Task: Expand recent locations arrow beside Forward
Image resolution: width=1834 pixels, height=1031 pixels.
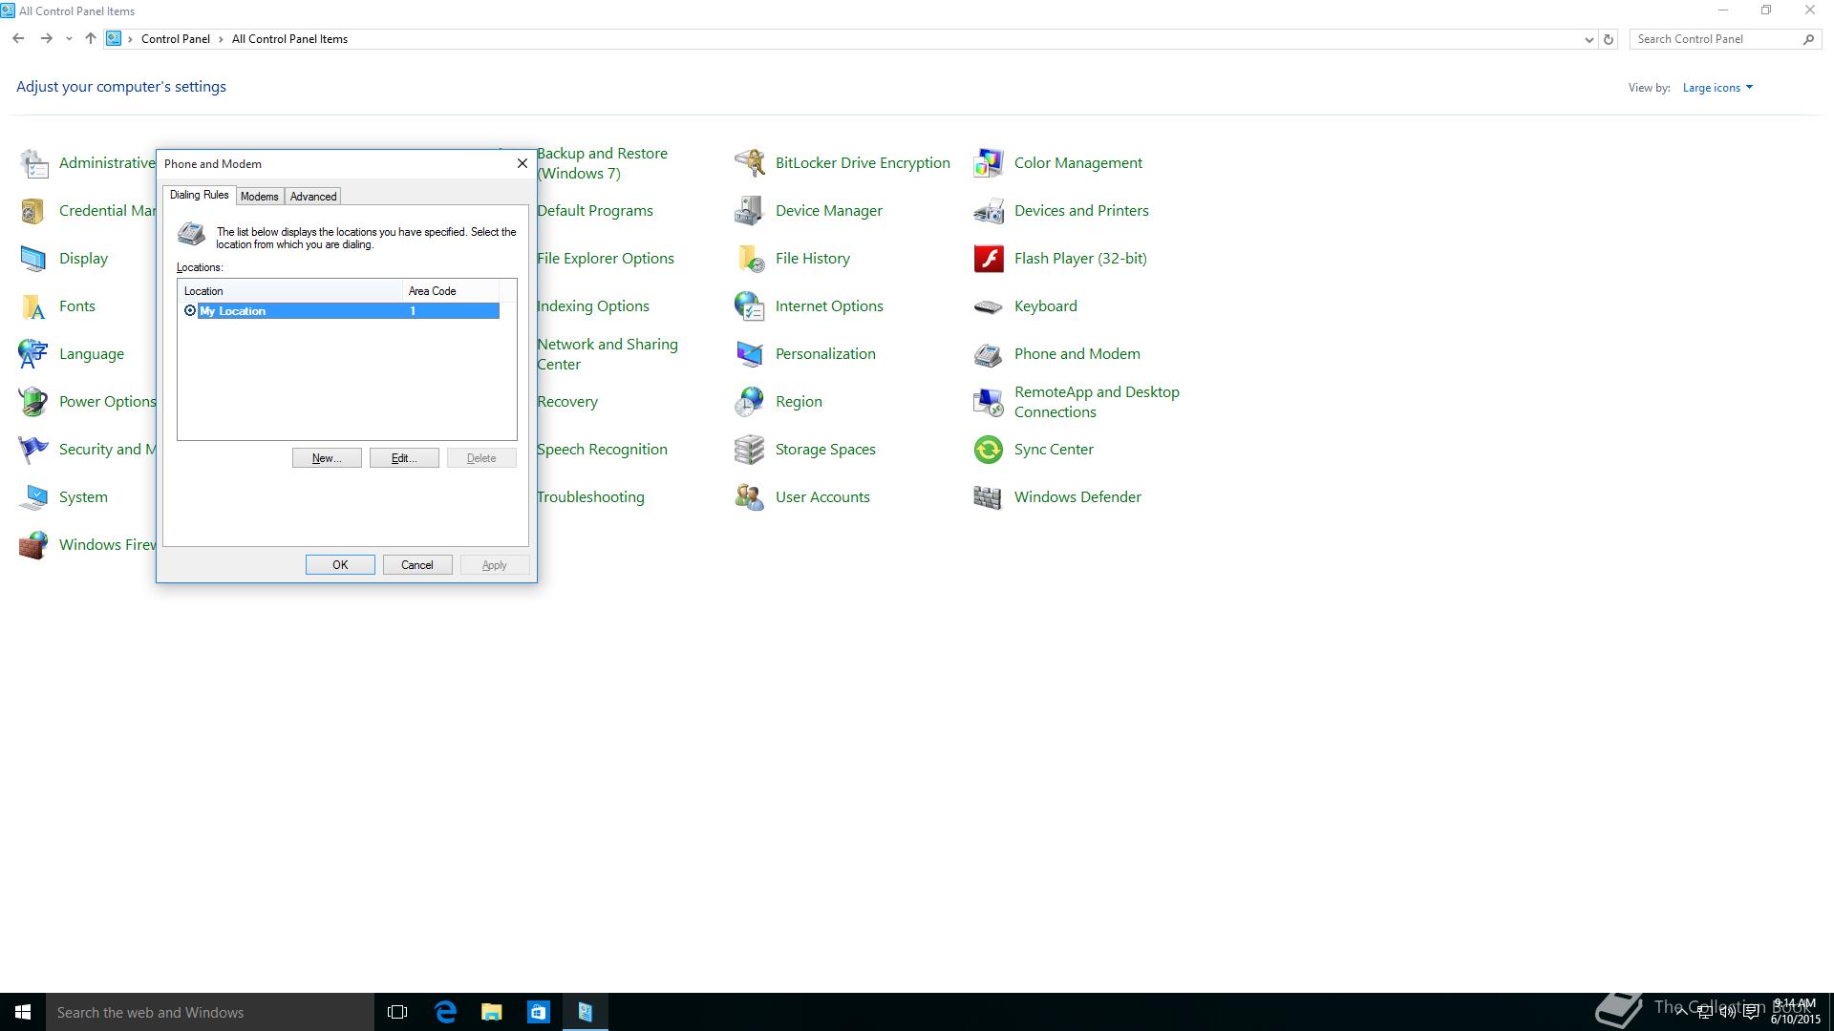Action: 69,39
